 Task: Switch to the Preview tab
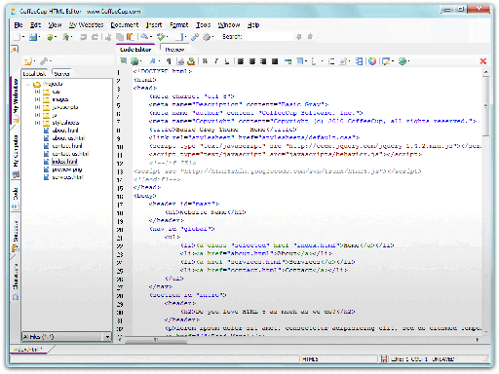pos(174,50)
